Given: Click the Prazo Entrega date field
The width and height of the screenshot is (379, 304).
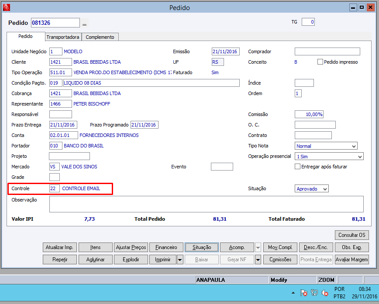Looking at the screenshot, I should [63, 125].
